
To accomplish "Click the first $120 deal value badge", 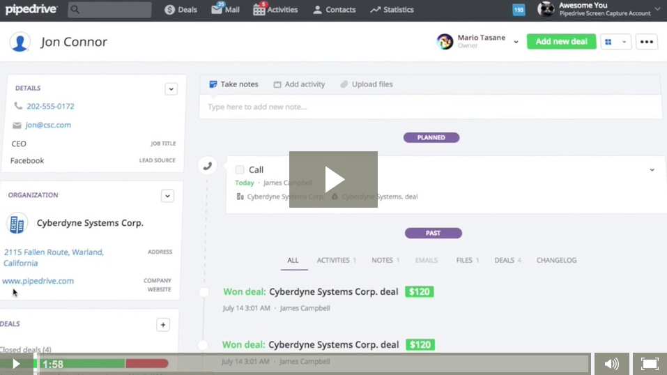I will [419, 291].
